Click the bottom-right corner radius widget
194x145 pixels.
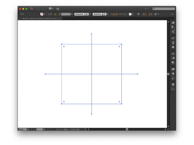click(119, 102)
